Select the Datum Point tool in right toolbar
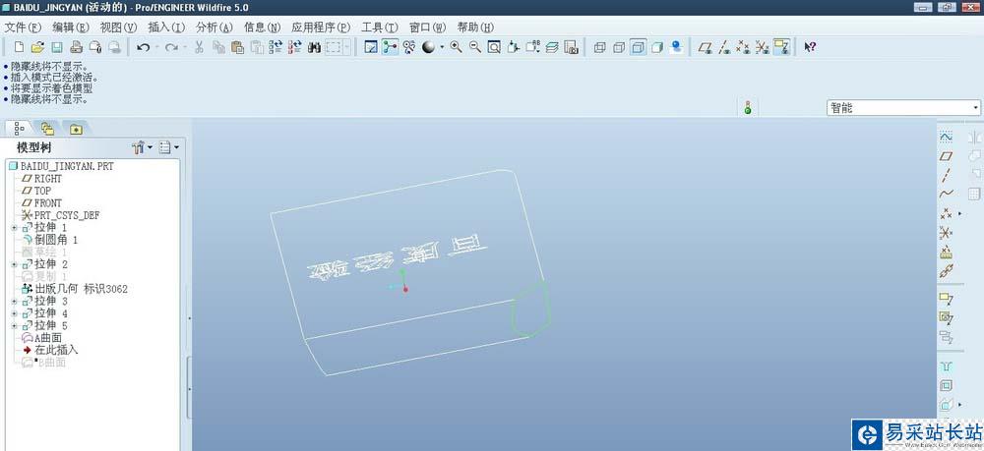The height and width of the screenshot is (451, 984). [946, 213]
